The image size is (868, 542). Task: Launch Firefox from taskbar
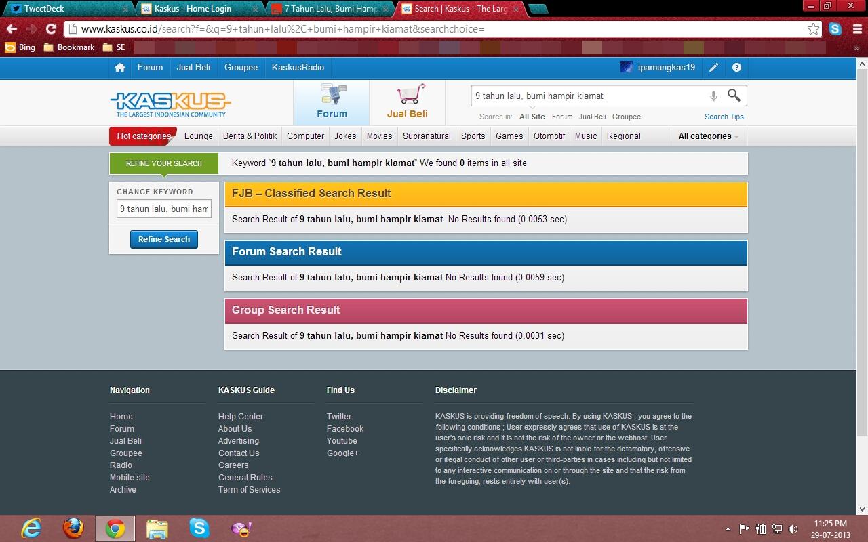point(73,528)
